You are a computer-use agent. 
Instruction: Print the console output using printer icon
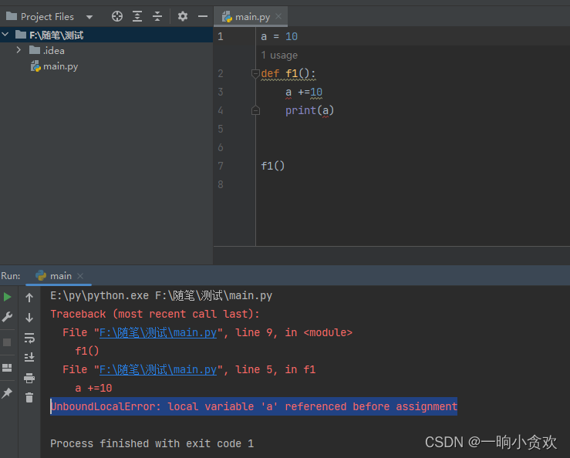[x=29, y=378]
